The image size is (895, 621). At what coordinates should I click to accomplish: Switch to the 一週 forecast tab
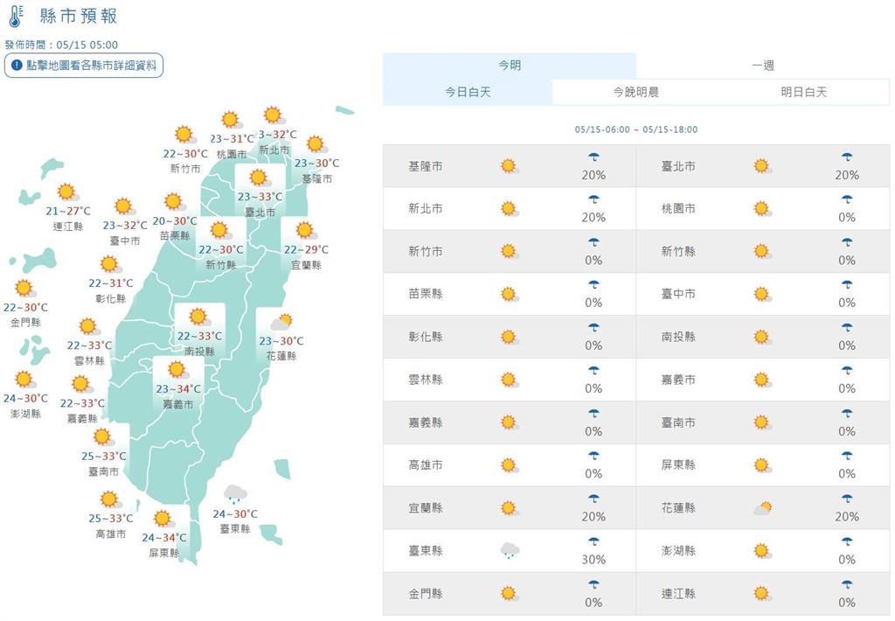[x=762, y=64]
